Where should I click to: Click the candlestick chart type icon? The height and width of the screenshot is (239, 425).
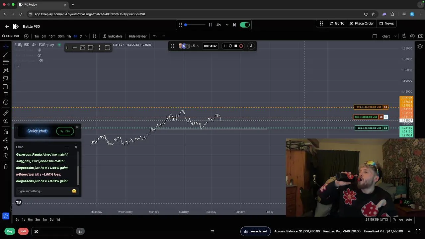pyautogui.click(x=95, y=36)
